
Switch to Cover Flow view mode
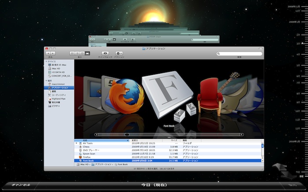[87, 53]
